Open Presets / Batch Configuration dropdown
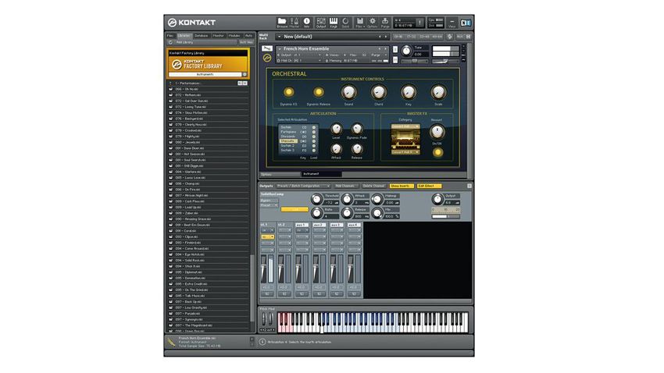The height and width of the screenshot is (373, 664). pos(303,186)
